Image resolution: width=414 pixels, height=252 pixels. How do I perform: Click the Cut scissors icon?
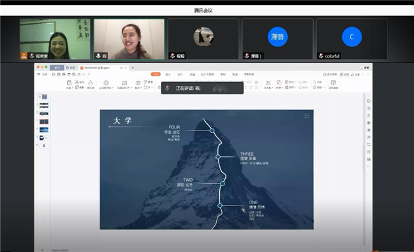click(77, 82)
